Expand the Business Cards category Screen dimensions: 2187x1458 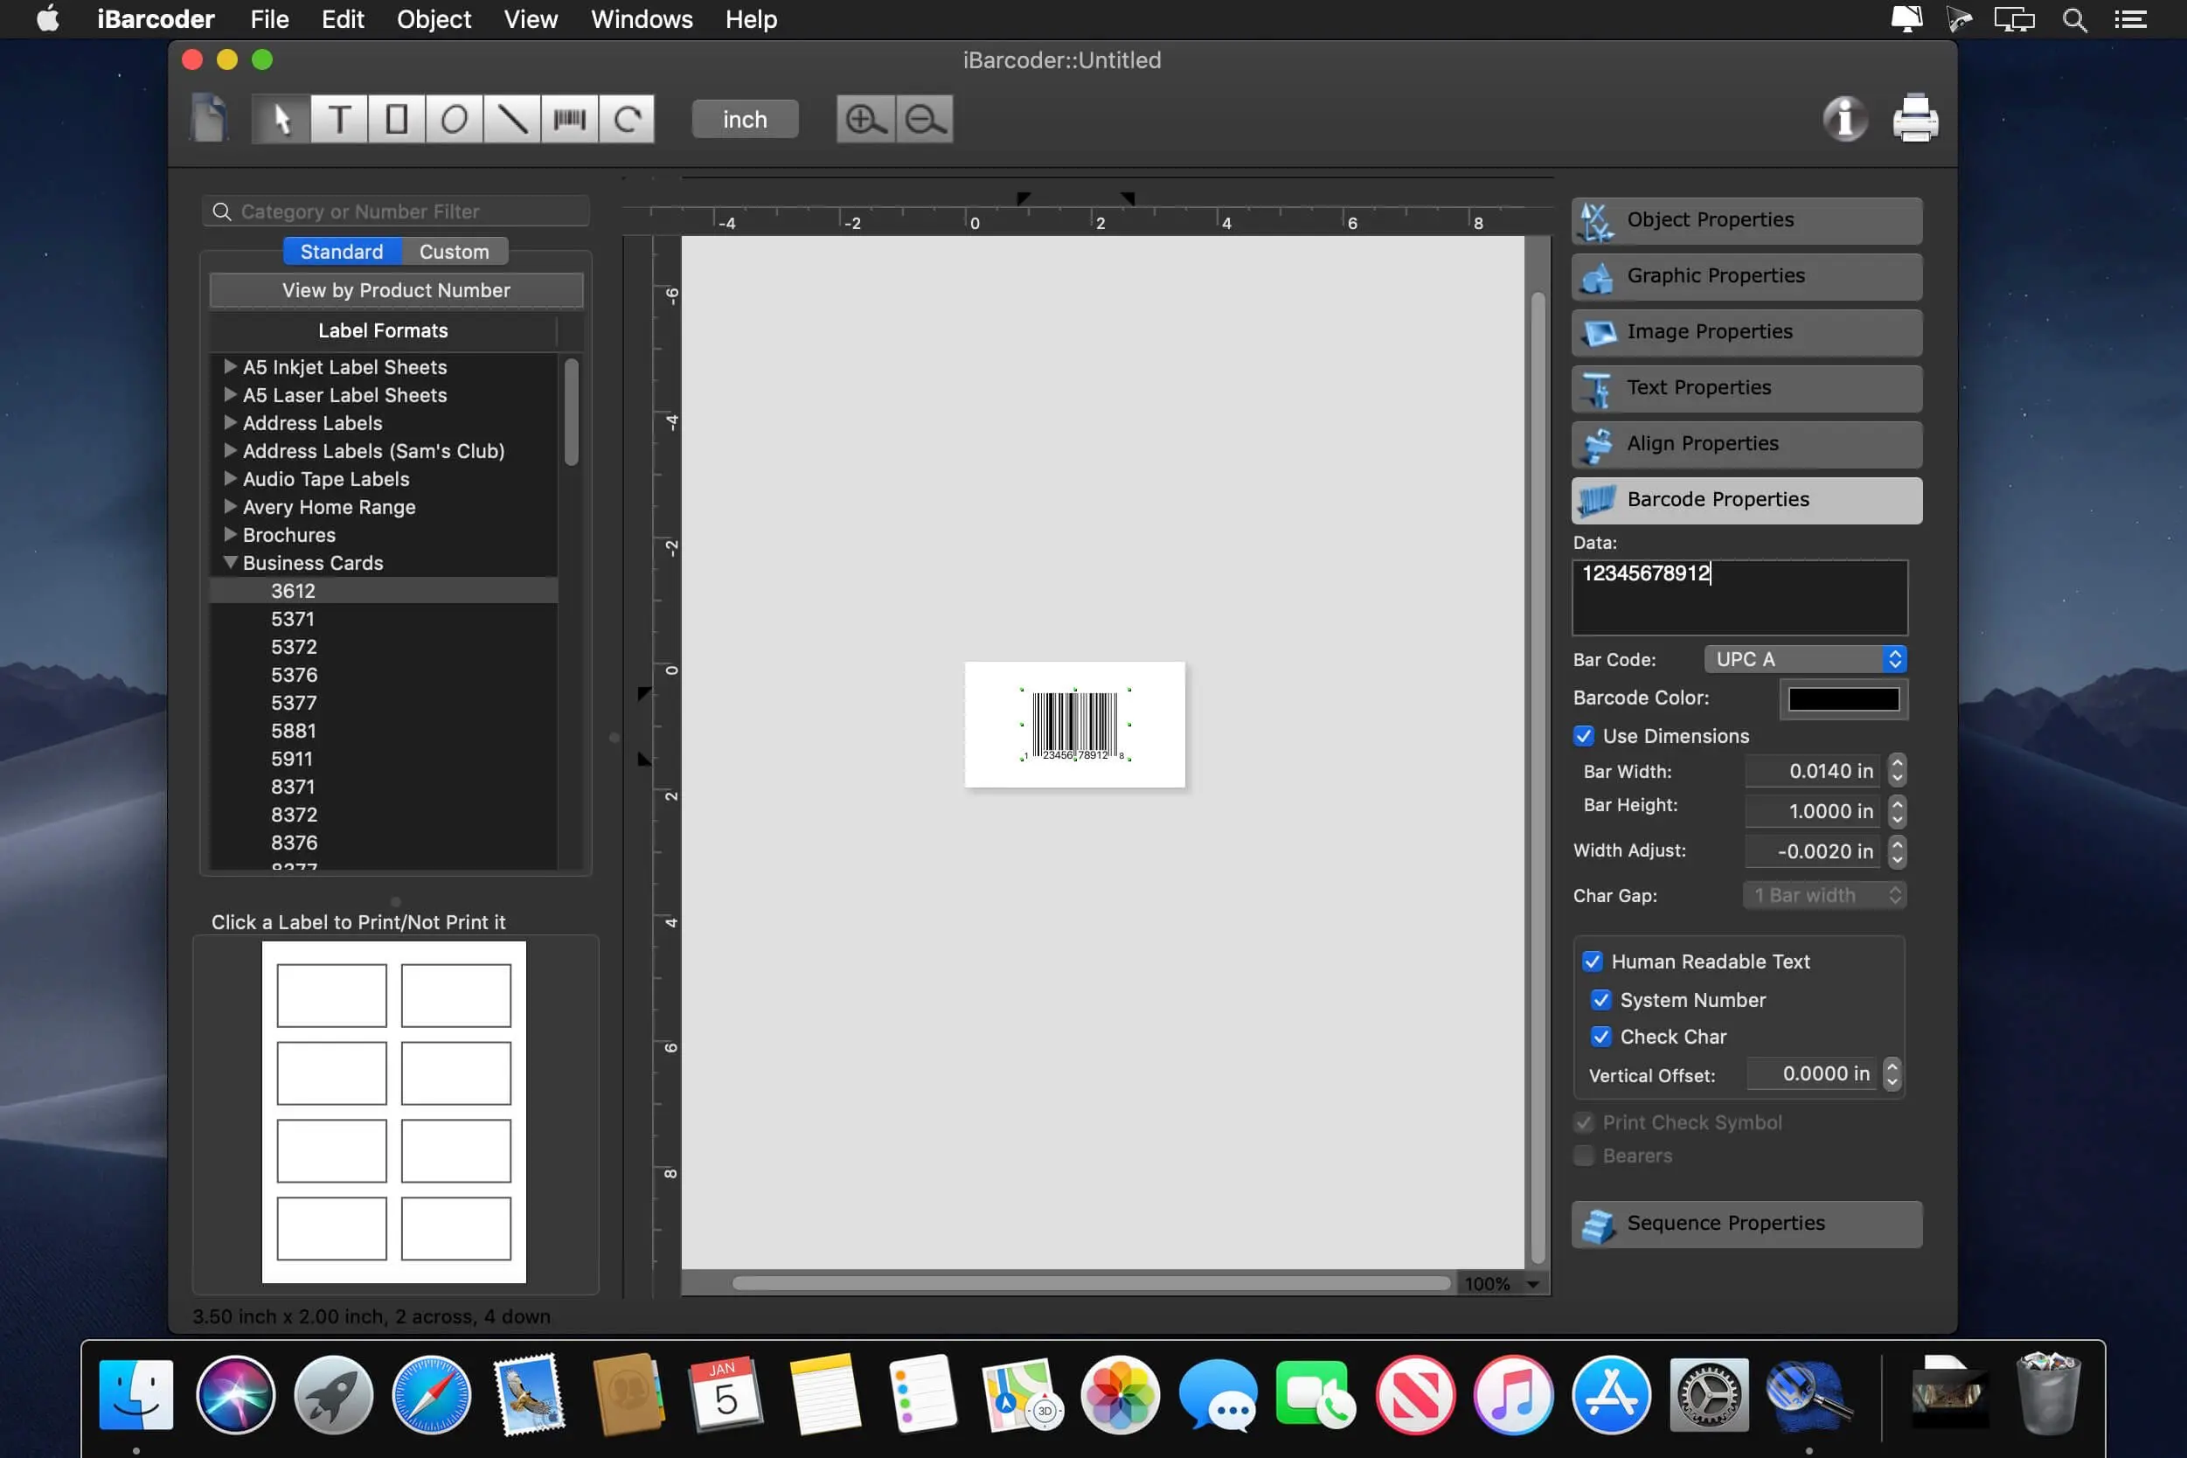(229, 561)
